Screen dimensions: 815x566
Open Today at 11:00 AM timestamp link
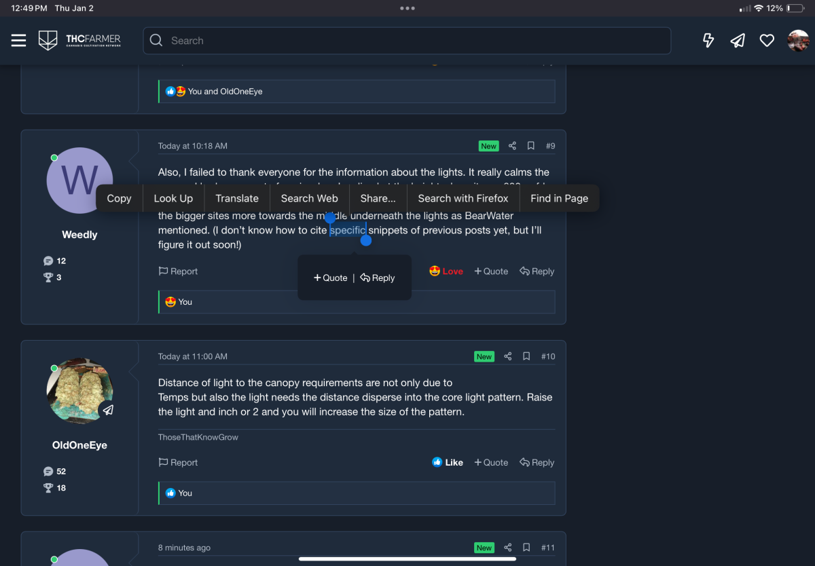pyautogui.click(x=193, y=356)
